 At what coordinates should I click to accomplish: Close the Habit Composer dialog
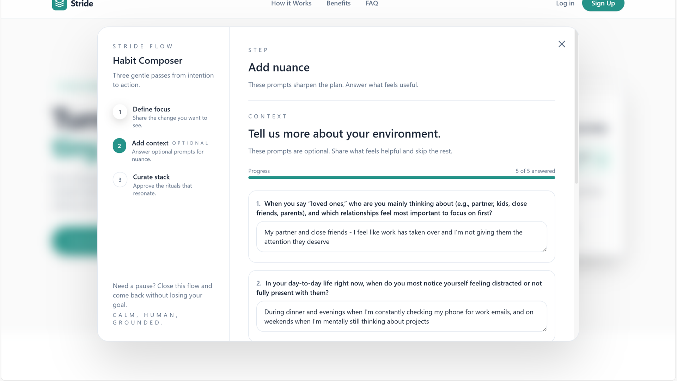pos(562,44)
